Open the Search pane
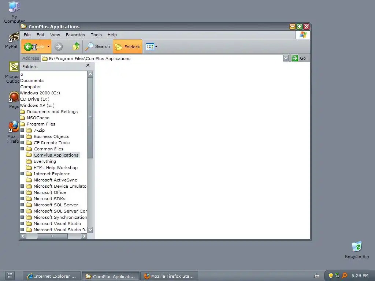 97,46
